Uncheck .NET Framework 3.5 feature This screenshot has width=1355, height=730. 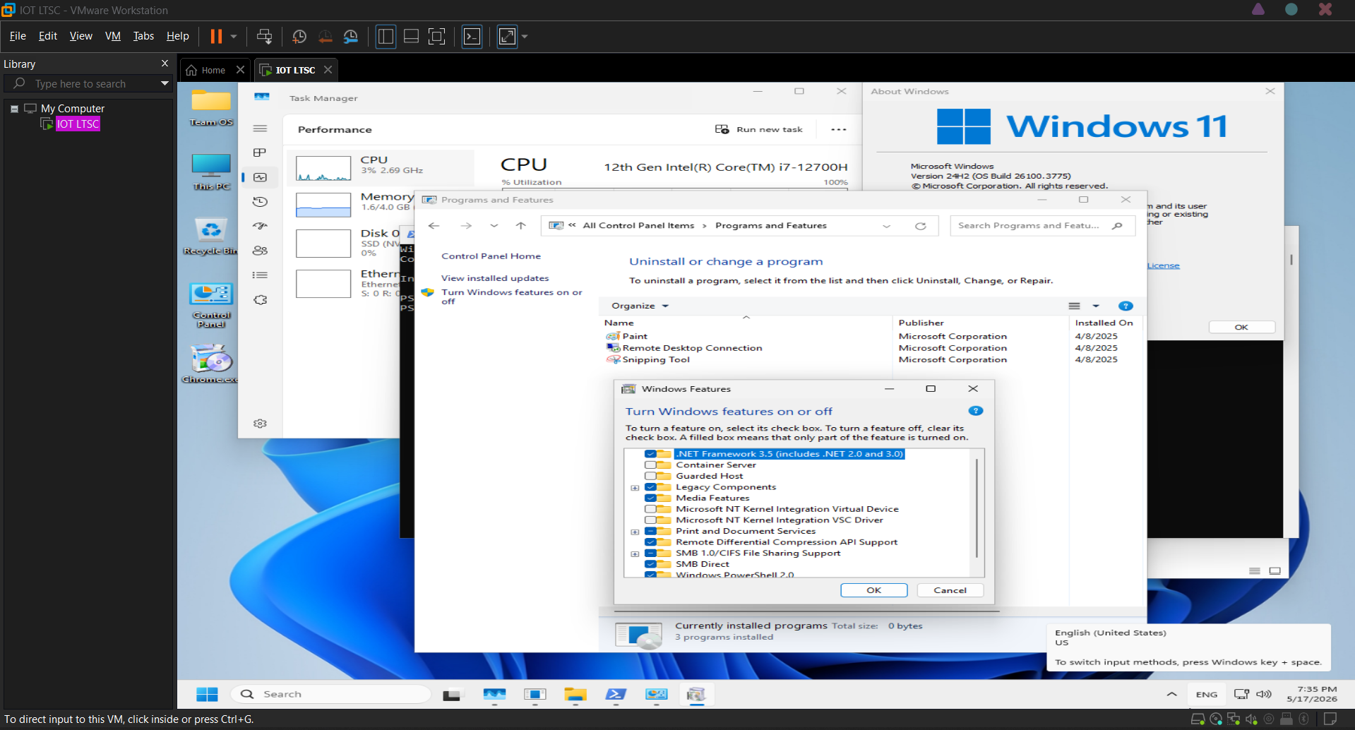point(650,454)
